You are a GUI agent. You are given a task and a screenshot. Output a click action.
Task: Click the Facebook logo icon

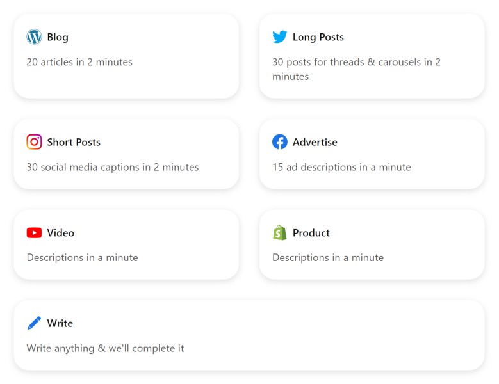coord(280,142)
